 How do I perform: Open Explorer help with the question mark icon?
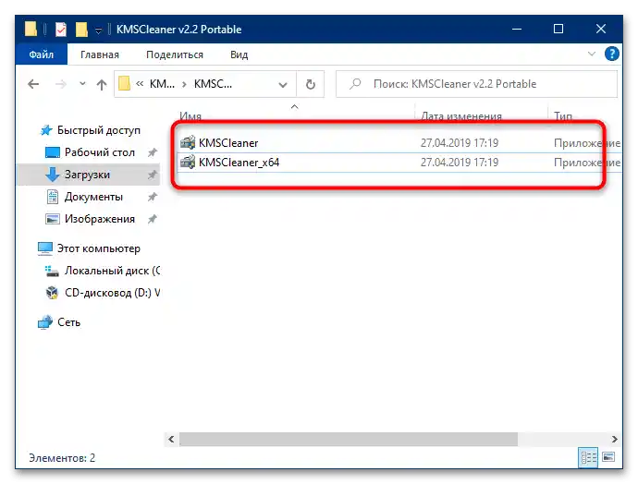click(x=611, y=54)
